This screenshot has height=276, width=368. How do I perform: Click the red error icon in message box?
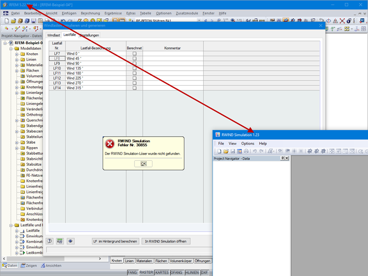tap(109, 144)
